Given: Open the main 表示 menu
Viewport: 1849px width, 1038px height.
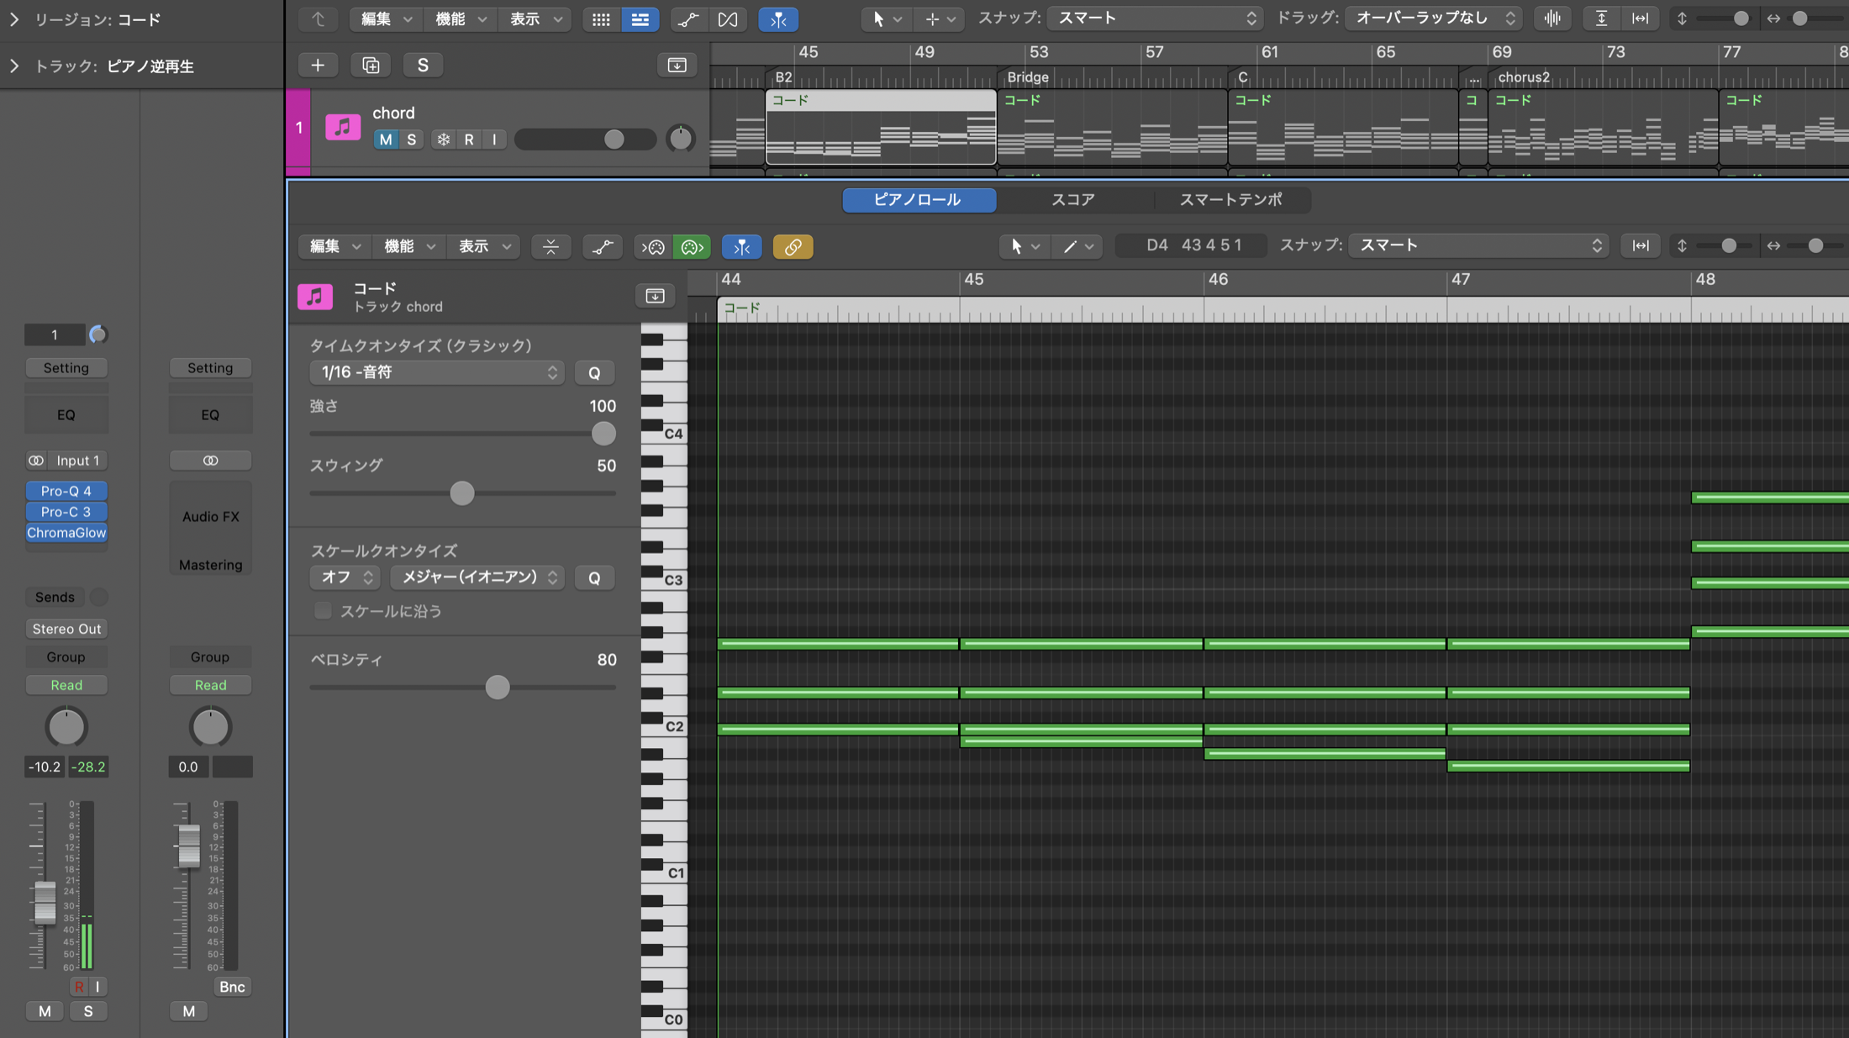Looking at the screenshot, I should tap(535, 18).
